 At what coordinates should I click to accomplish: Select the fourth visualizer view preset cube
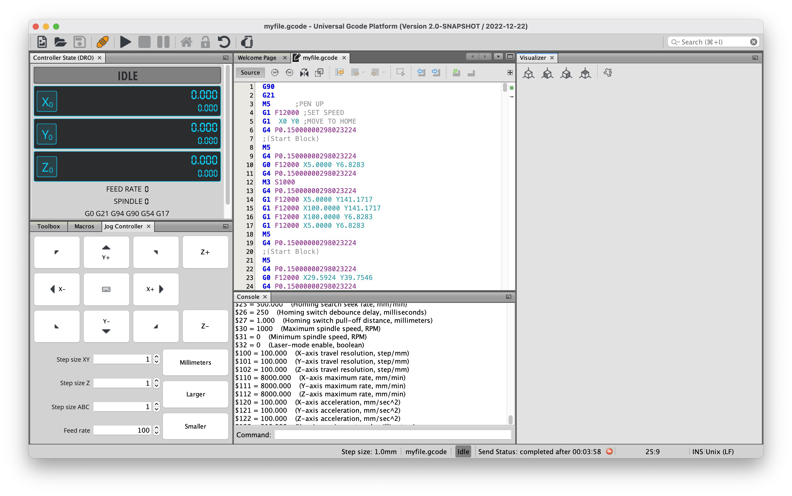pos(585,73)
